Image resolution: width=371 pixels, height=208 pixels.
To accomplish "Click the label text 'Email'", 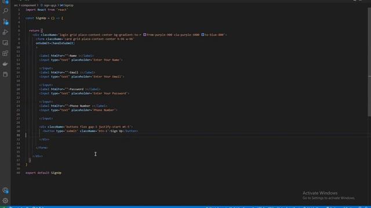I will pyautogui.click(x=74, y=72).
